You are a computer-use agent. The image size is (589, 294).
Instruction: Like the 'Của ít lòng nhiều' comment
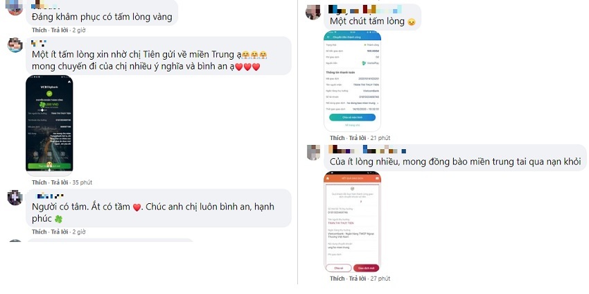click(x=337, y=279)
